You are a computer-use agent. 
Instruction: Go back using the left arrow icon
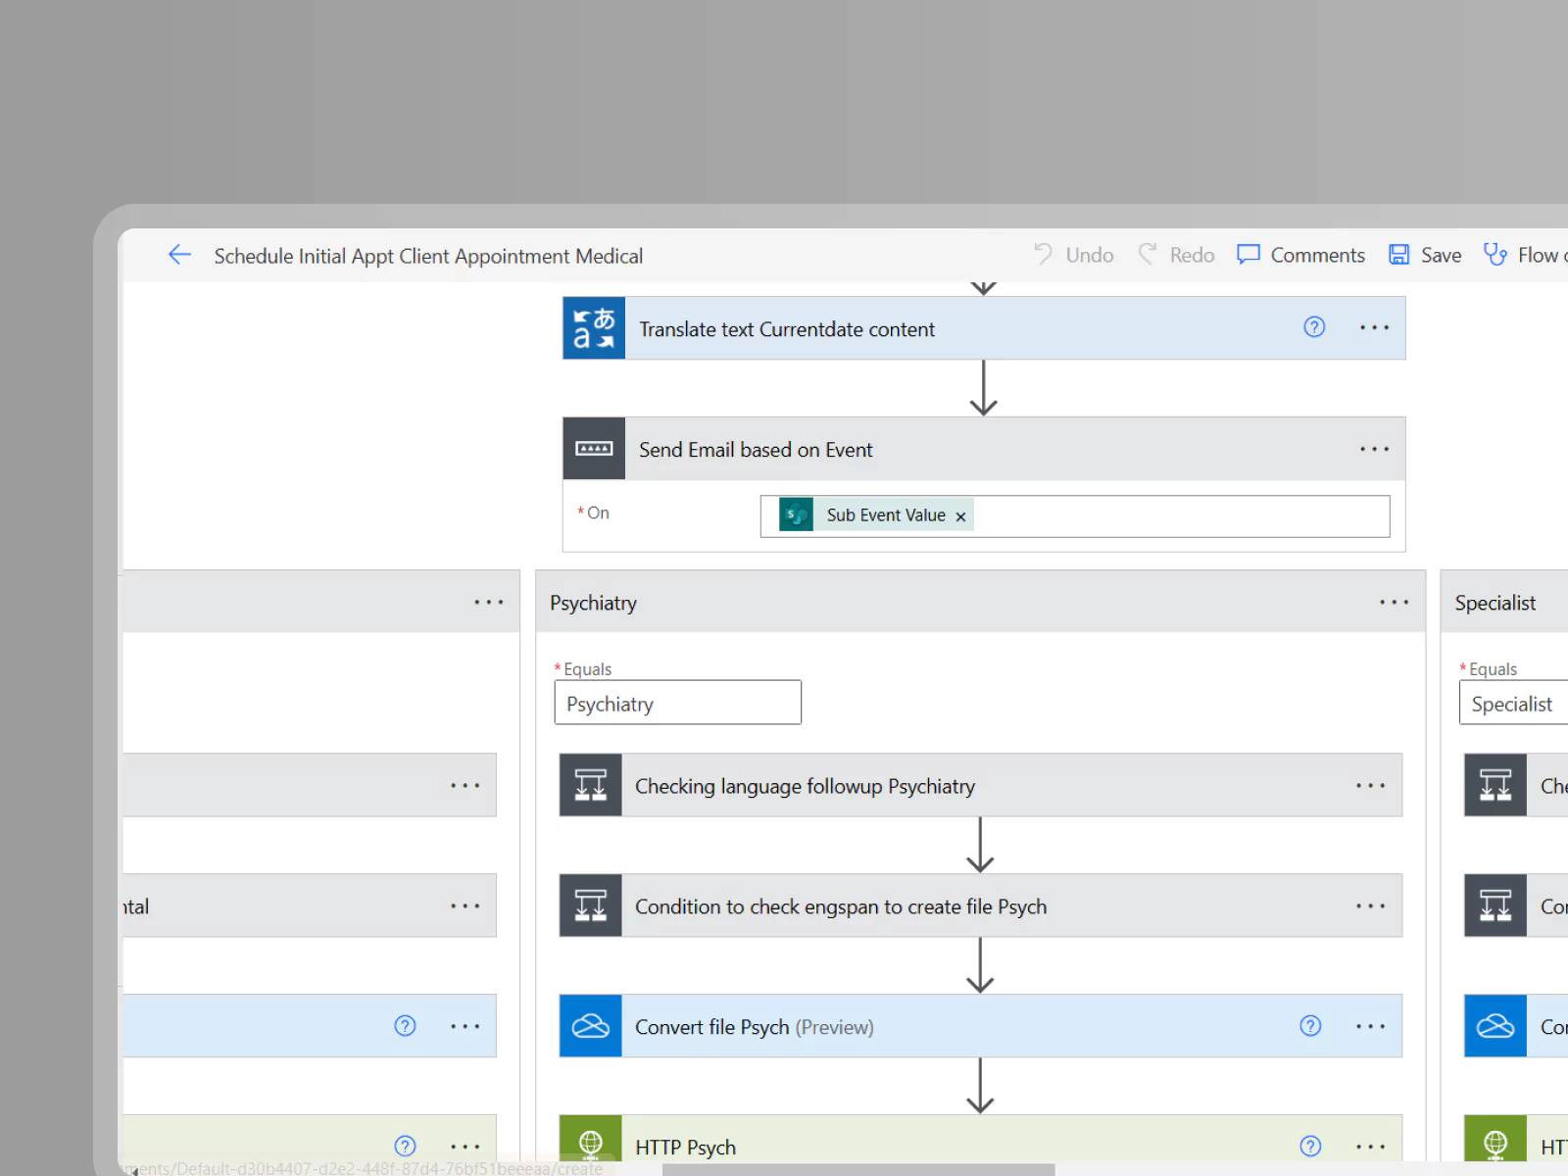(179, 255)
